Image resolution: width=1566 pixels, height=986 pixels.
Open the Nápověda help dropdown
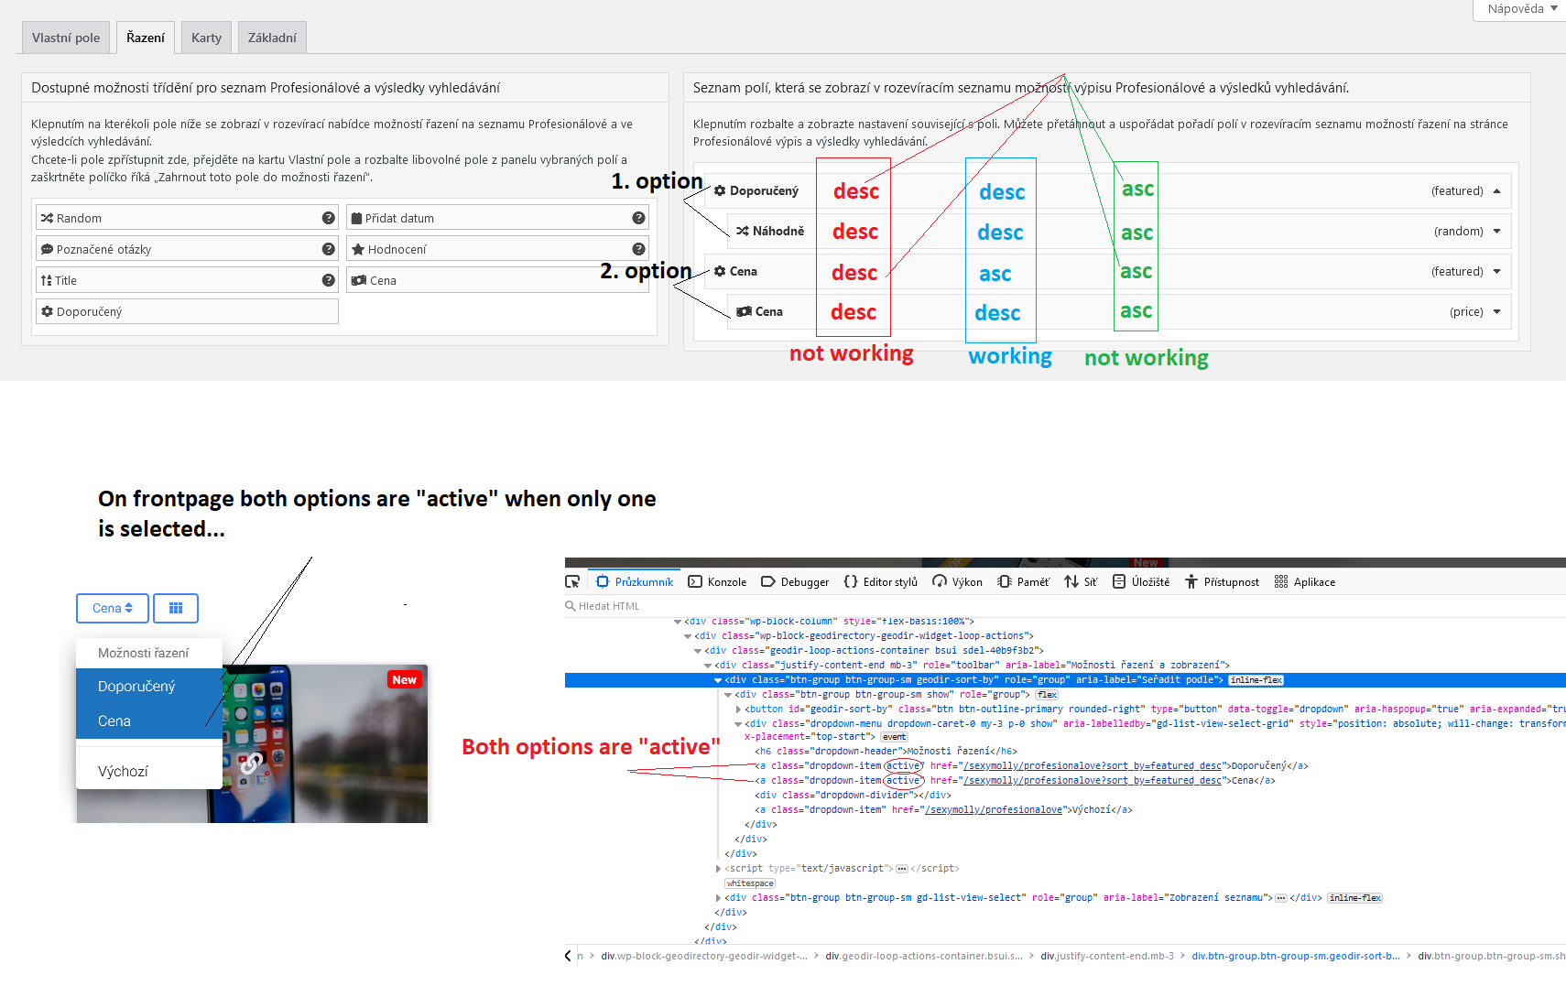[x=1521, y=9]
